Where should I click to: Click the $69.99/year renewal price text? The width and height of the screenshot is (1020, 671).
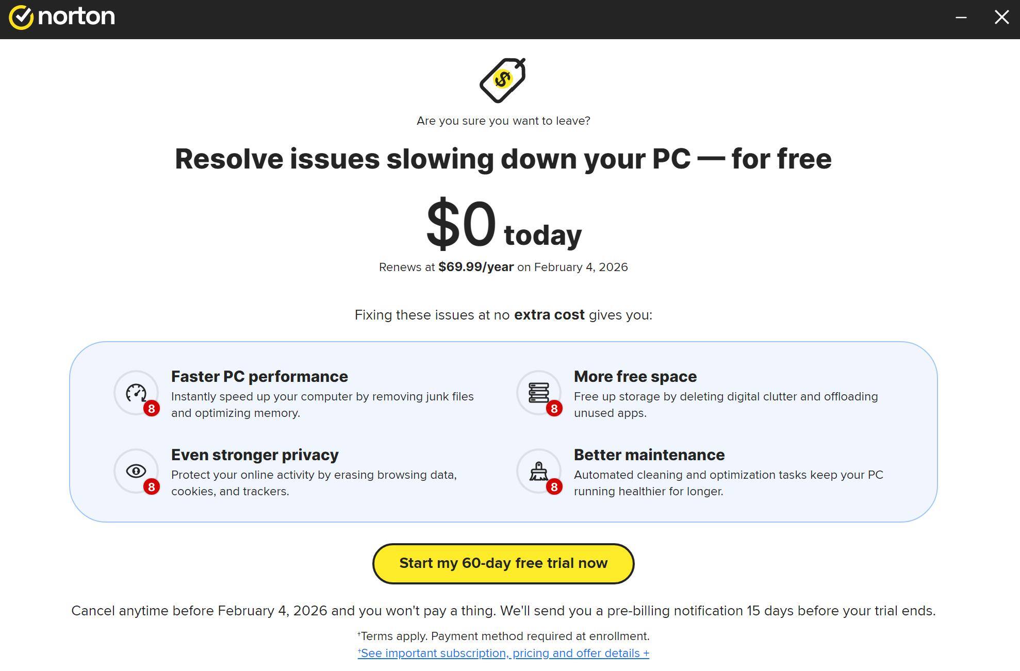[475, 267]
